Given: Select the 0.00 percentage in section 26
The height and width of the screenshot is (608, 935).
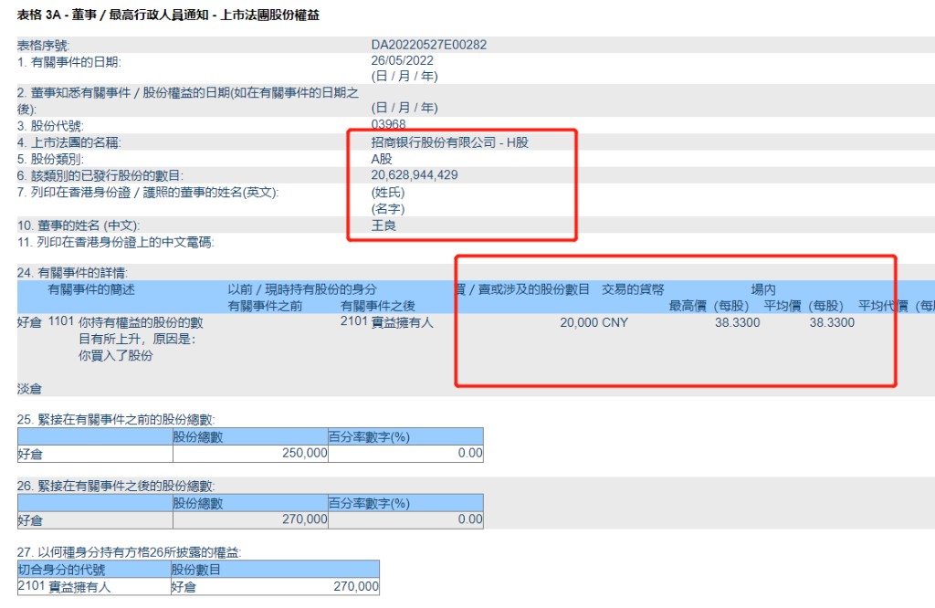Looking at the screenshot, I should 470,519.
